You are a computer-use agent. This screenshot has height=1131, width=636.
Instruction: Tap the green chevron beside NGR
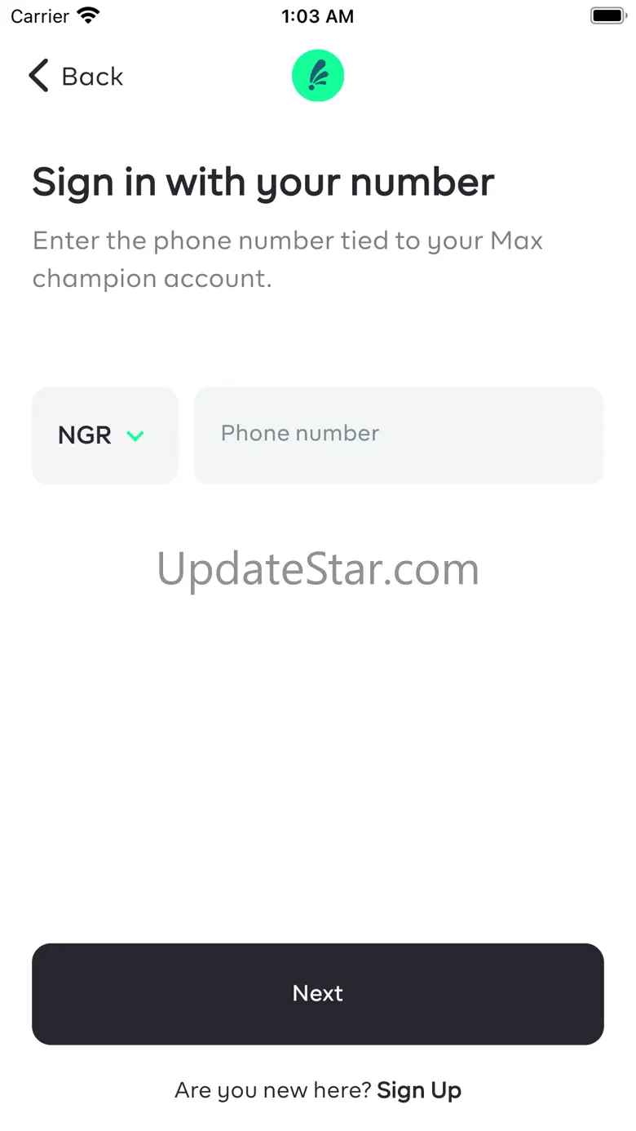tap(135, 436)
